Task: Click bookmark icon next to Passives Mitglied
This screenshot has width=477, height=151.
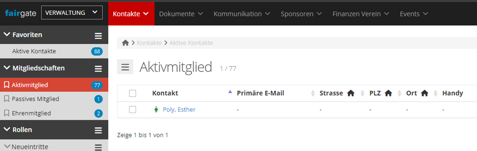Action: [7, 99]
